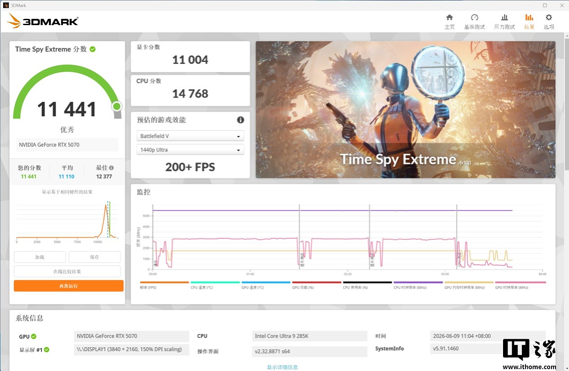569x371 pixels.
Task: Click the 200+ FPS estimate
Action: click(190, 167)
